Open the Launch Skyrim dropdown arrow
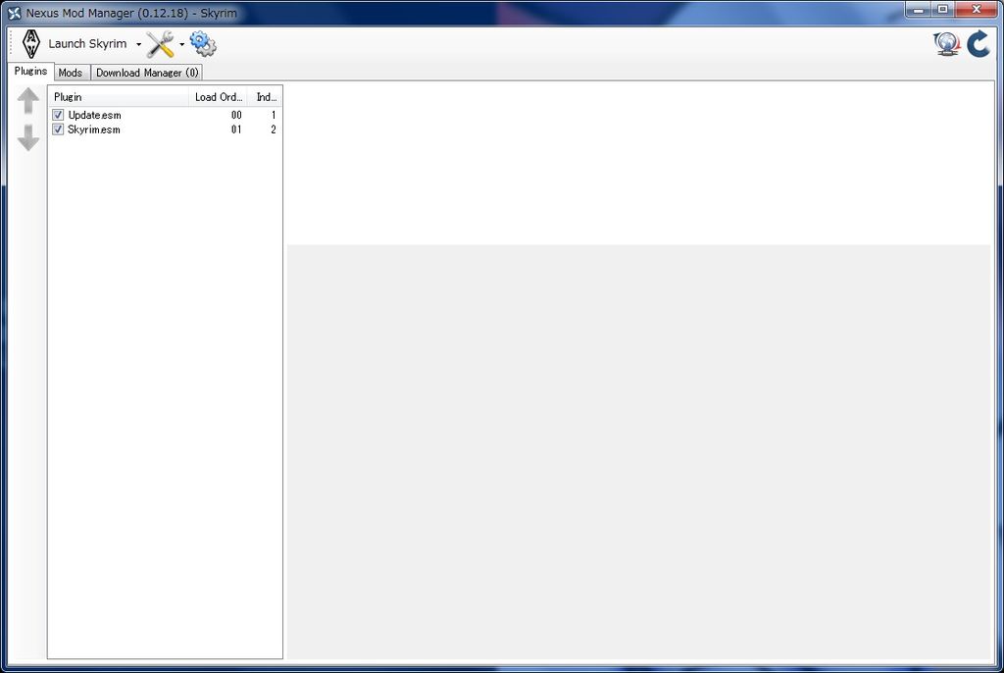 click(138, 44)
